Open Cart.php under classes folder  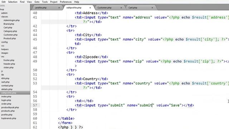pyautogui.click(x=8, y=28)
